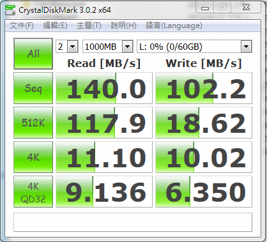This screenshot has height=242, width=267.
Task: Expand the 1000MB test size dropdown
Action: pos(127,47)
